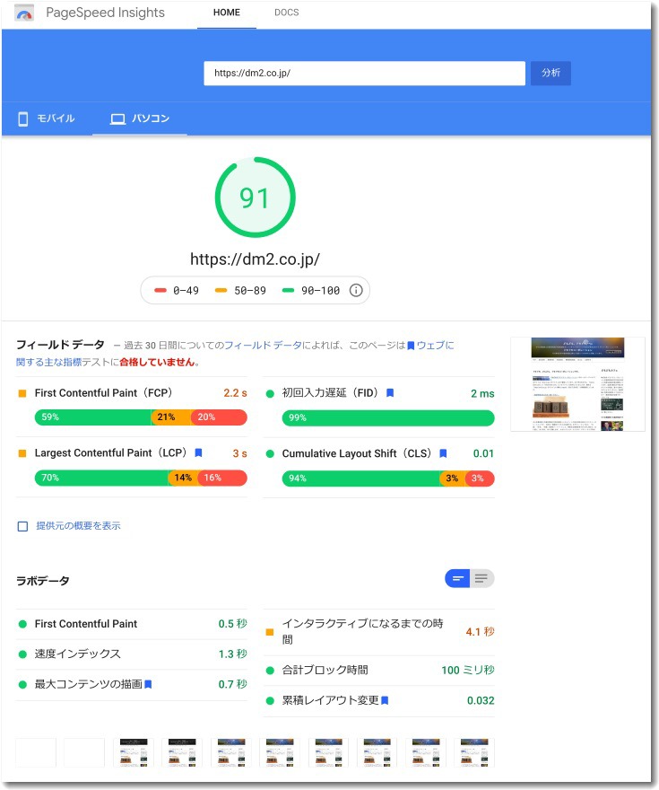This screenshot has width=659, height=790.
Task: Switch lab data to compact bar view
Action: 457,578
